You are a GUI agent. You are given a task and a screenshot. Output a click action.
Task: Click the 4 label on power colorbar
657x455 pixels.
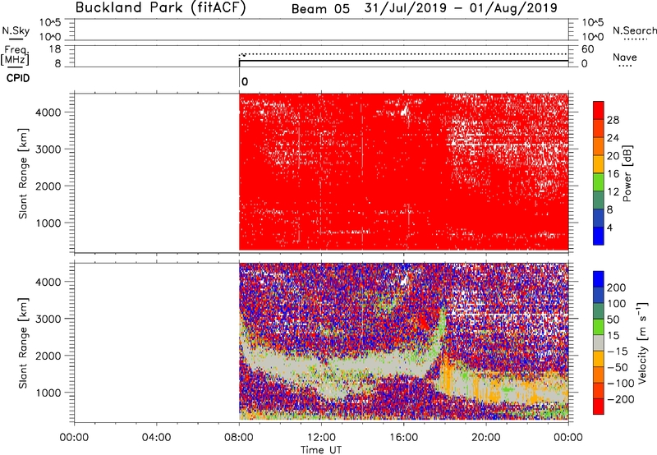[x=609, y=227]
